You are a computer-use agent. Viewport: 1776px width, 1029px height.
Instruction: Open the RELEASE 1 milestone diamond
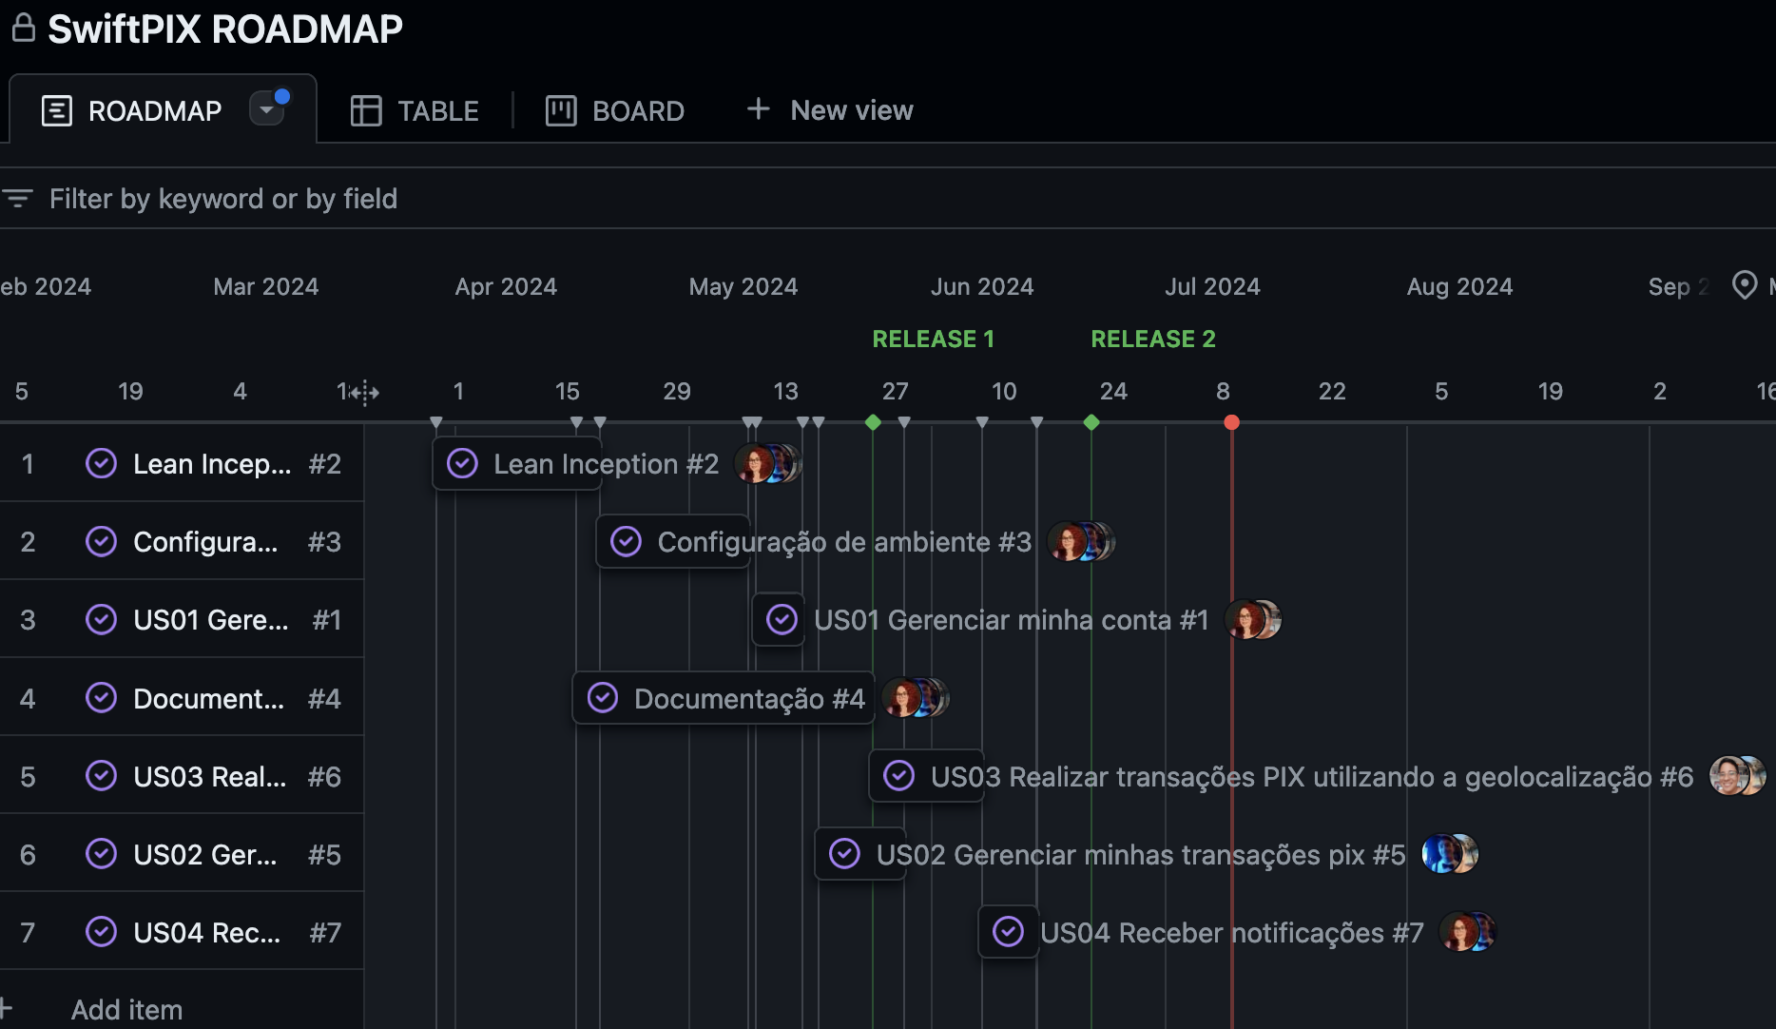coord(872,423)
